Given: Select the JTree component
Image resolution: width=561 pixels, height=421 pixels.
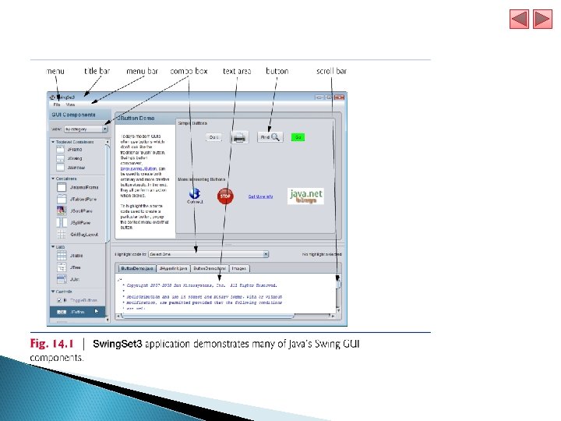Looking at the screenshot, I should pos(69,267).
